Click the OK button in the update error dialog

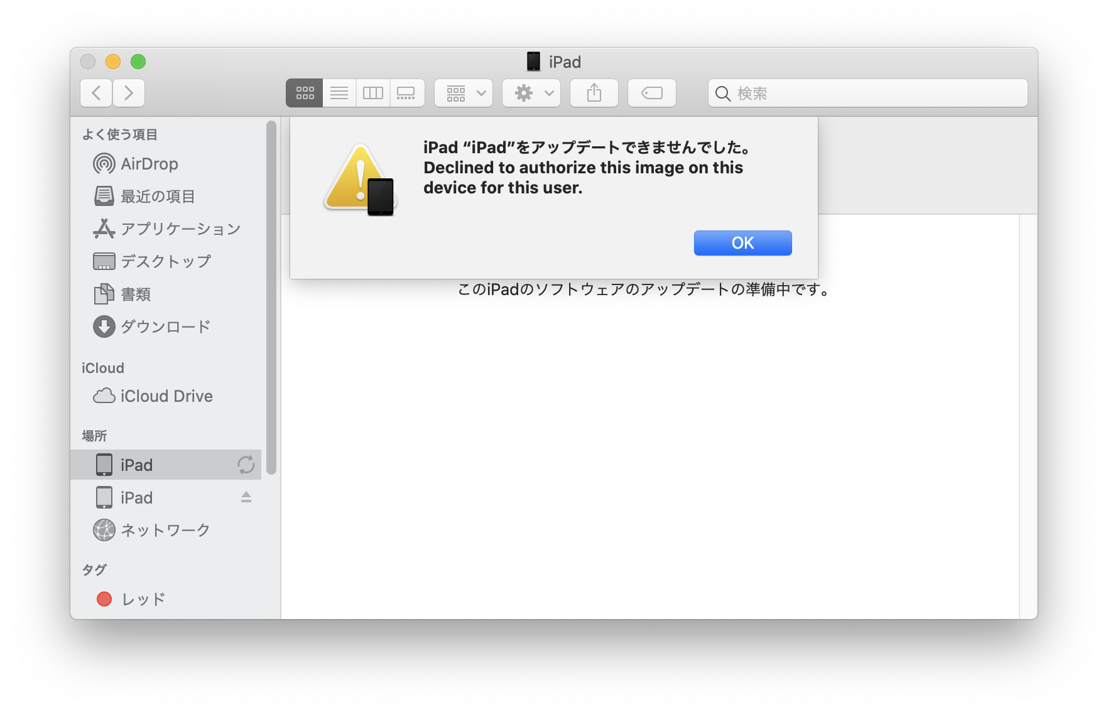(742, 243)
